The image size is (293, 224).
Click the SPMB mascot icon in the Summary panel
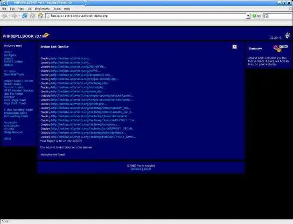[280, 48]
